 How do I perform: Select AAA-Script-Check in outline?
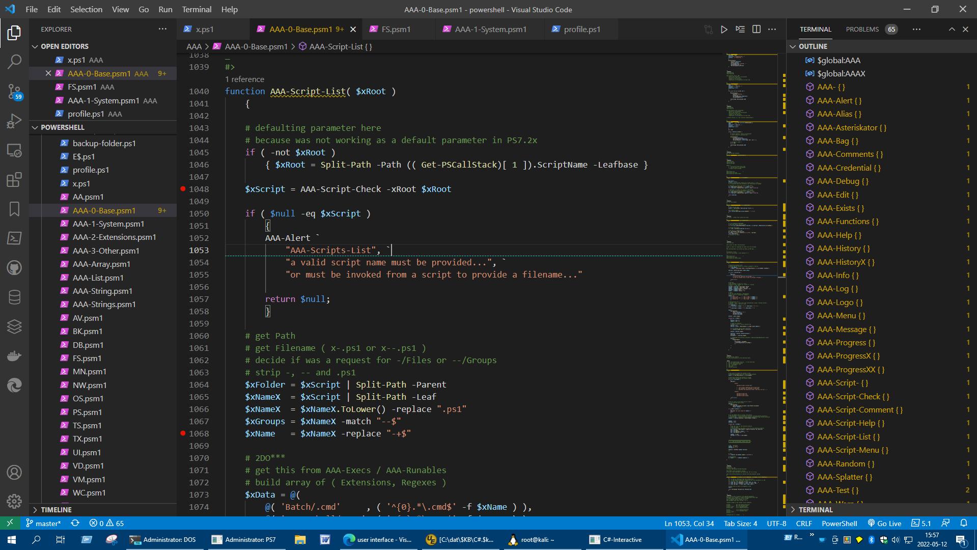pyautogui.click(x=853, y=397)
